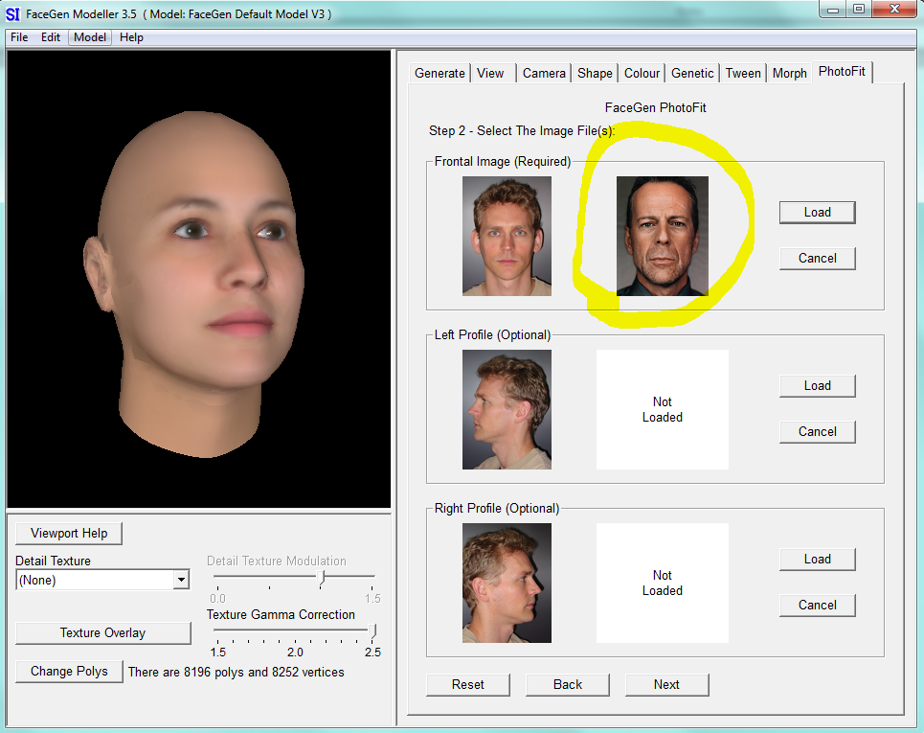924x733 pixels.
Task: Load a frontal image
Action: point(816,212)
